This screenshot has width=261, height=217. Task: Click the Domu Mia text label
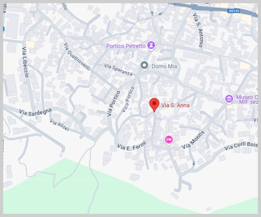pos(164,66)
